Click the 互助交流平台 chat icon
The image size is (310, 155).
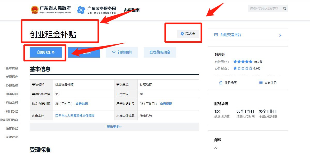216,35
